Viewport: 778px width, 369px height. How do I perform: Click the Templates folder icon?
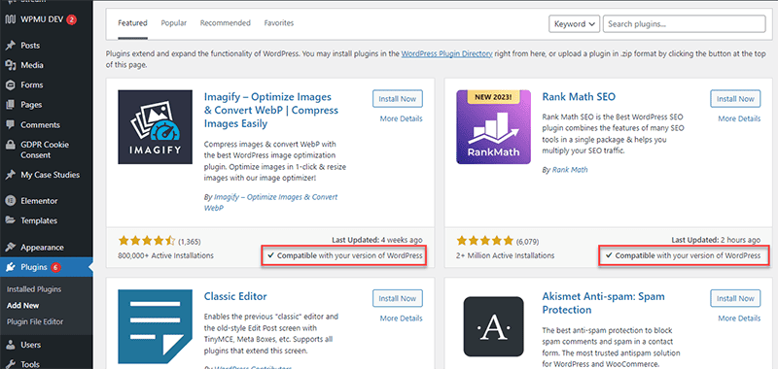tap(10, 220)
